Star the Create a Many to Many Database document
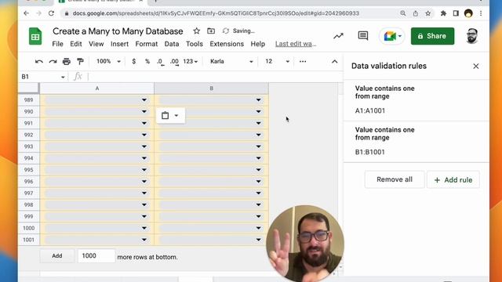 (197, 31)
